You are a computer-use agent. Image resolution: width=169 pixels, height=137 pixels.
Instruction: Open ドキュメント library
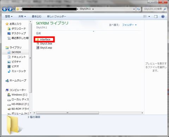coord(17,57)
